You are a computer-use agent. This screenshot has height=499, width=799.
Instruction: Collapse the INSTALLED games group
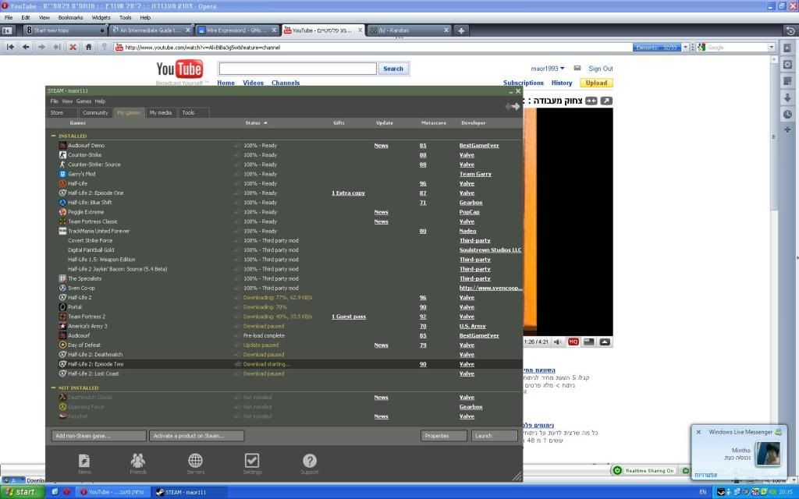[54, 136]
